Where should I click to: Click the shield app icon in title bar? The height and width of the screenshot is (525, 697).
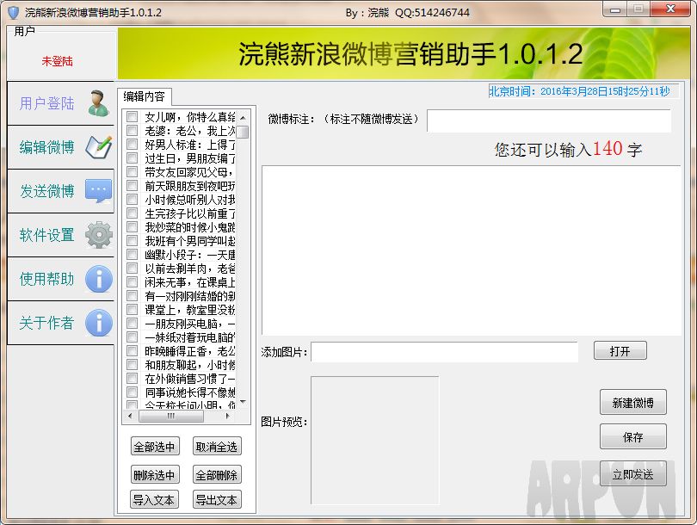13,12
